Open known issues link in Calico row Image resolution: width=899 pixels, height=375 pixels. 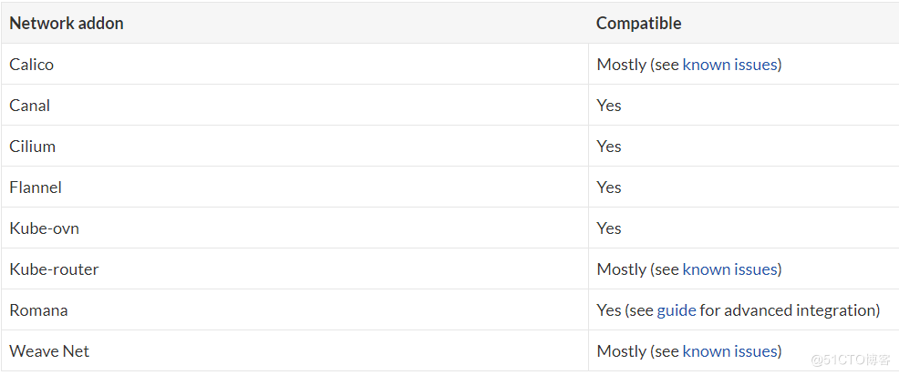click(x=729, y=65)
